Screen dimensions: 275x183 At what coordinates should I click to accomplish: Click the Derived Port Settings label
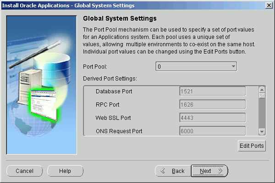click(110, 79)
